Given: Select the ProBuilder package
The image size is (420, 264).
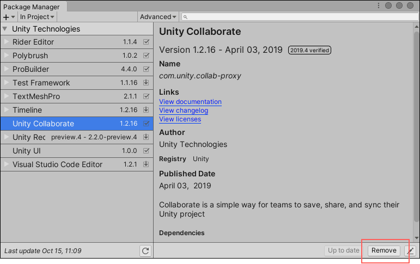Looking at the screenshot, I should (77, 69).
